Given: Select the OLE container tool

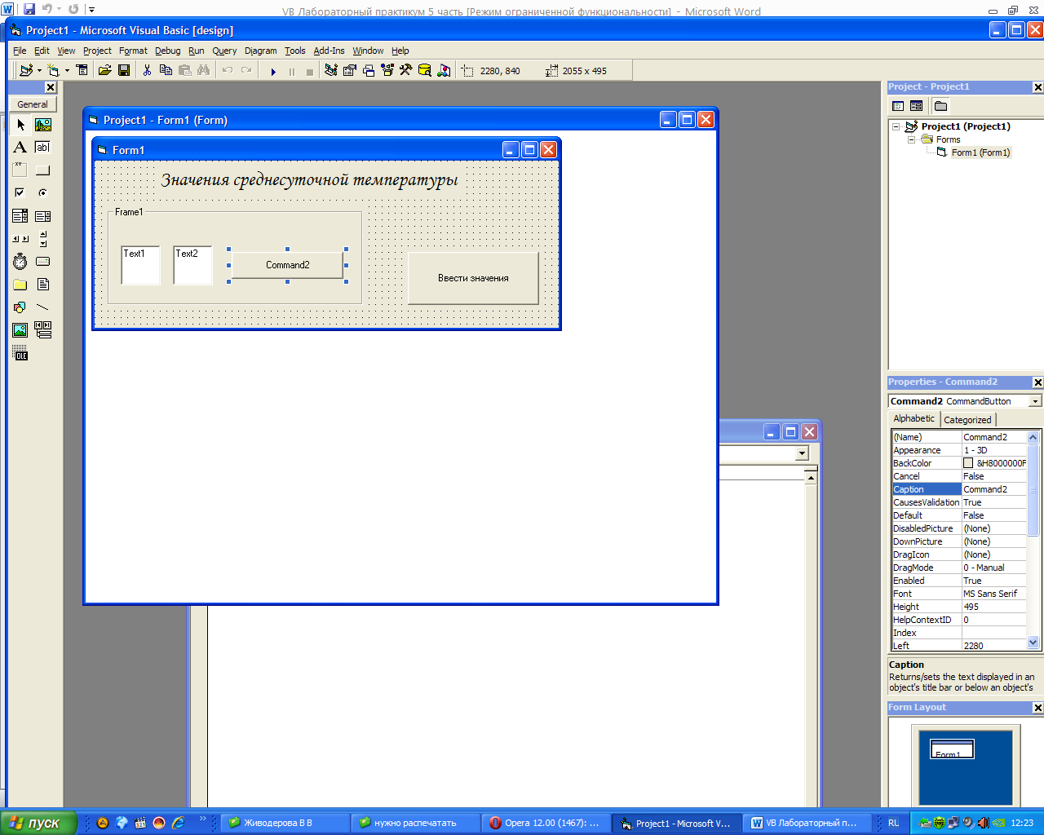Looking at the screenshot, I should [x=20, y=353].
